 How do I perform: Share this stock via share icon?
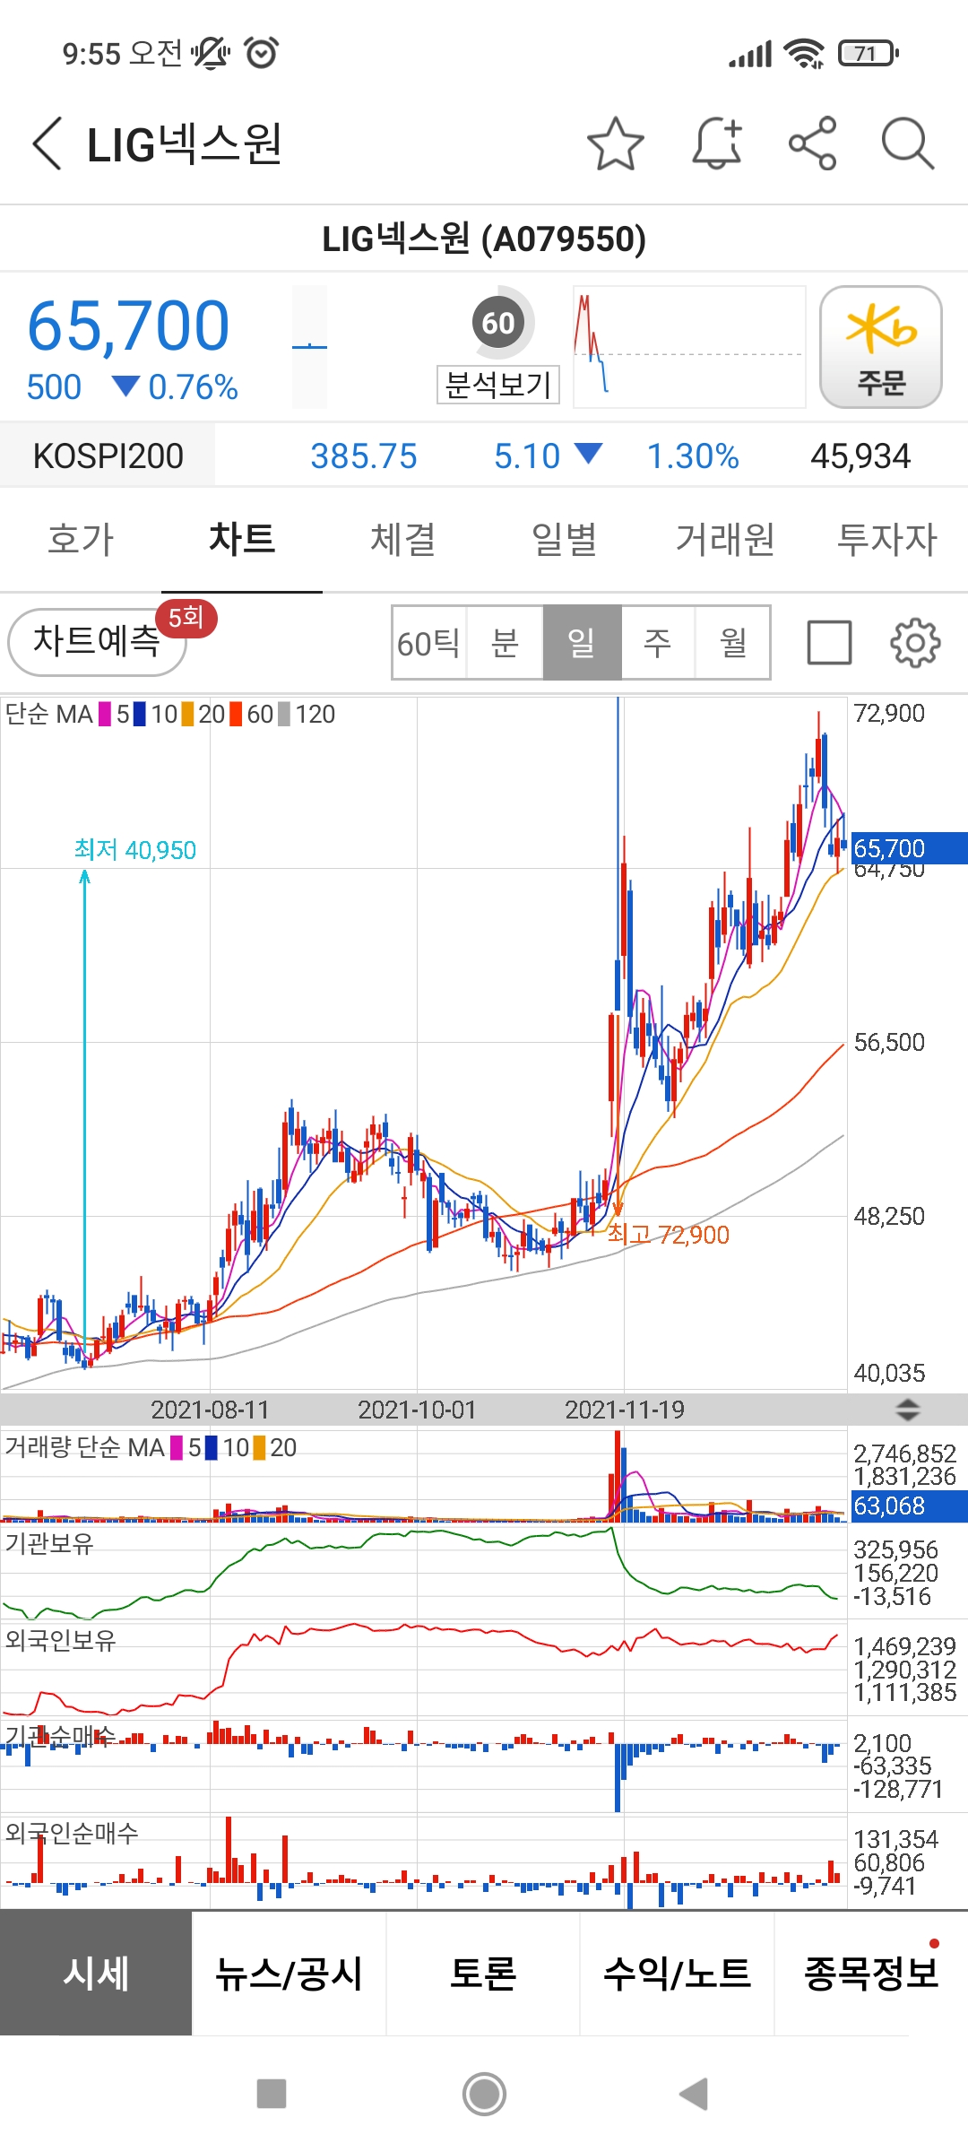coord(812,143)
